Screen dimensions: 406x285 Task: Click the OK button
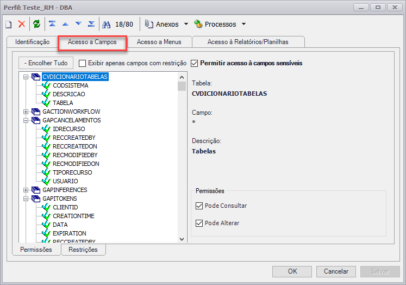pyautogui.click(x=292, y=271)
